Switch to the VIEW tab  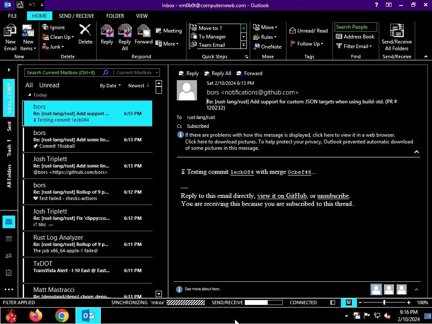[x=142, y=16]
